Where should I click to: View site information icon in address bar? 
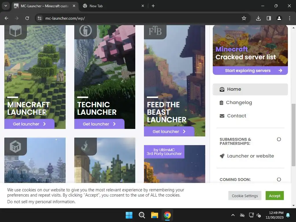pos(40,18)
